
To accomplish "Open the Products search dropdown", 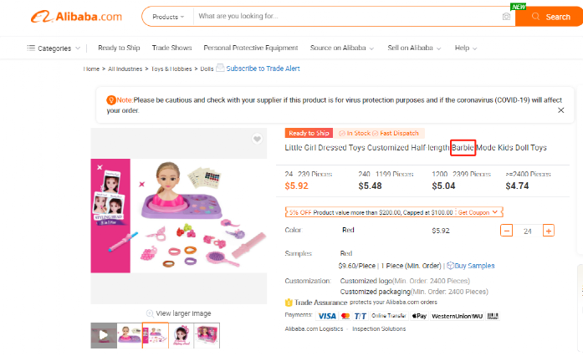I will [x=168, y=17].
